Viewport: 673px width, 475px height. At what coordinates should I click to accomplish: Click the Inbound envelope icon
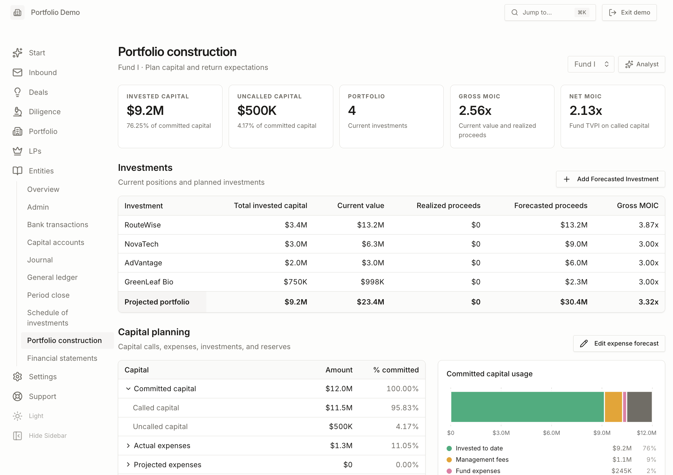17,72
